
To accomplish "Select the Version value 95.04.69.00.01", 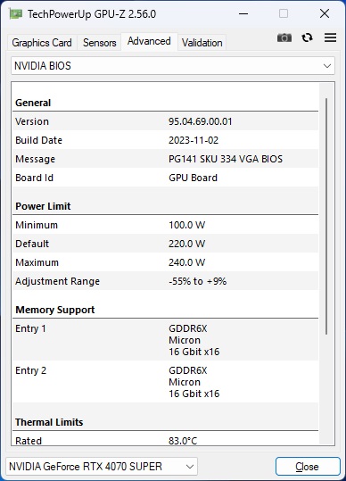I will (200, 121).
